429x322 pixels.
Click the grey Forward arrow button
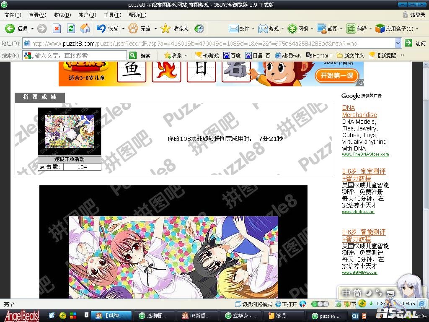42,29
